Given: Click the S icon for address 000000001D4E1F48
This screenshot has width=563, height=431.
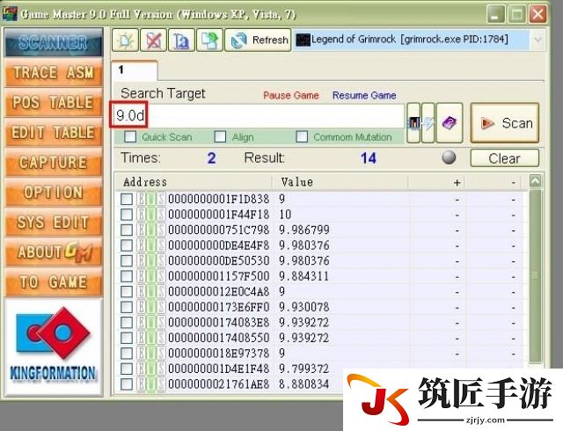Looking at the screenshot, I should [x=161, y=369].
